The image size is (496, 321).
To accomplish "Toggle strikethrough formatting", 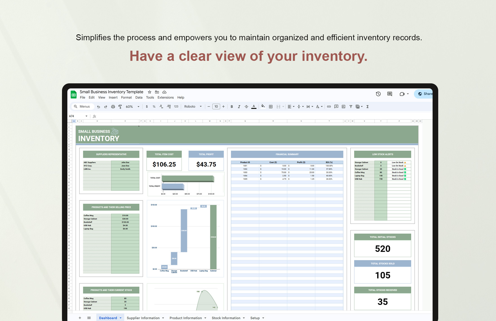I will click(x=246, y=106).
